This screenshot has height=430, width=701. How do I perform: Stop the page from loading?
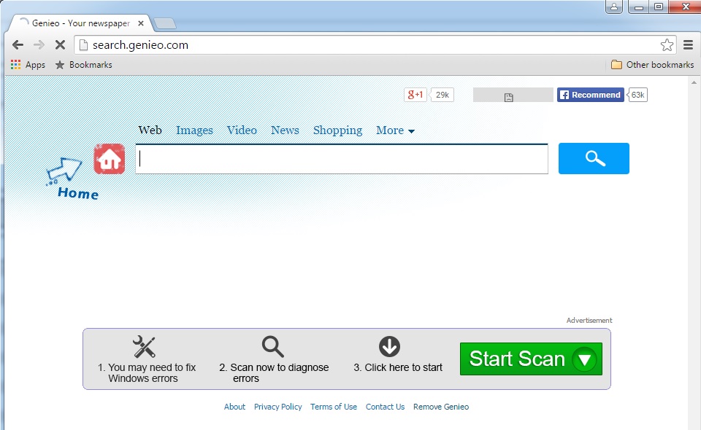(x=60, y=44)
